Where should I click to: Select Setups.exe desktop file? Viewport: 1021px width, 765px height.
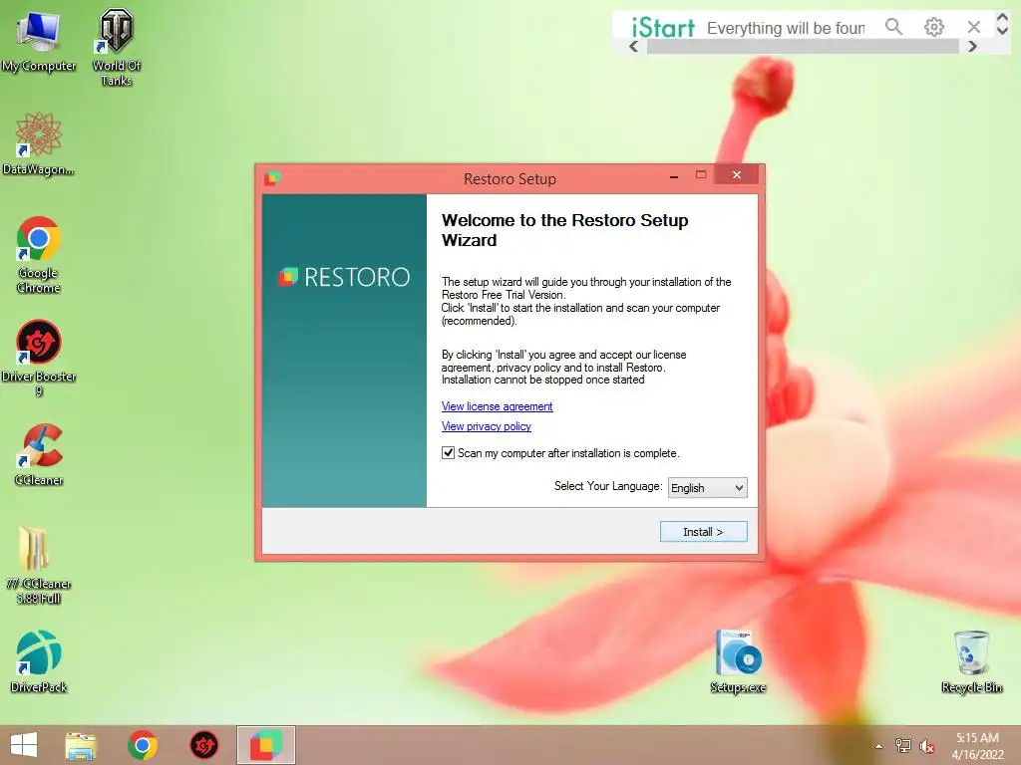(x=738, y=661)
